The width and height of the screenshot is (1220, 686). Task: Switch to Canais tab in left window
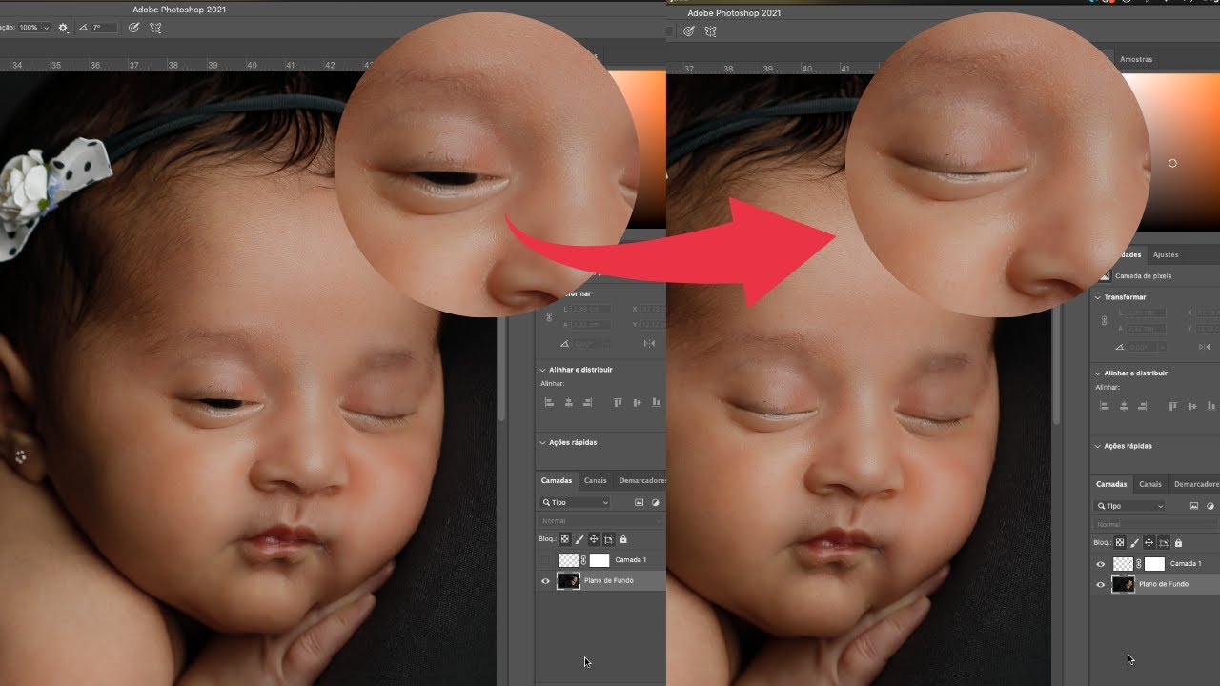tap(595, 481)
